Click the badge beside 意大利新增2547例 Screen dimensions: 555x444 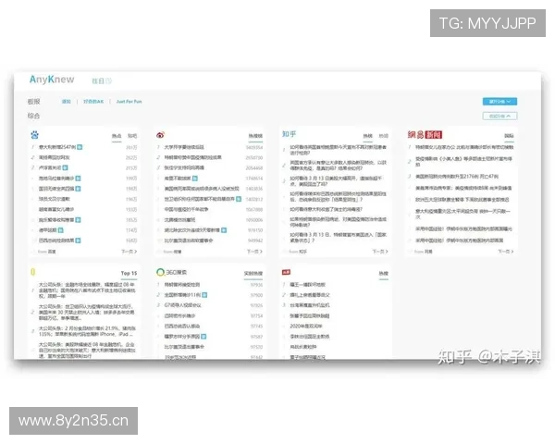80,147
